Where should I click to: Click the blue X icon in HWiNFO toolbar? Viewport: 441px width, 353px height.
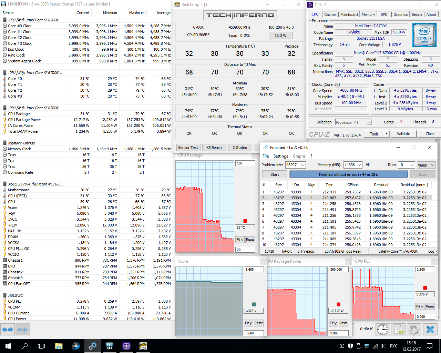(430, 329)
